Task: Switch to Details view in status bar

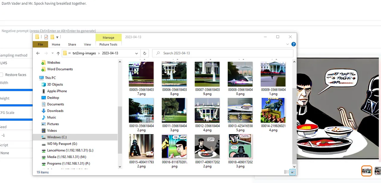Action: coord(286,172)
